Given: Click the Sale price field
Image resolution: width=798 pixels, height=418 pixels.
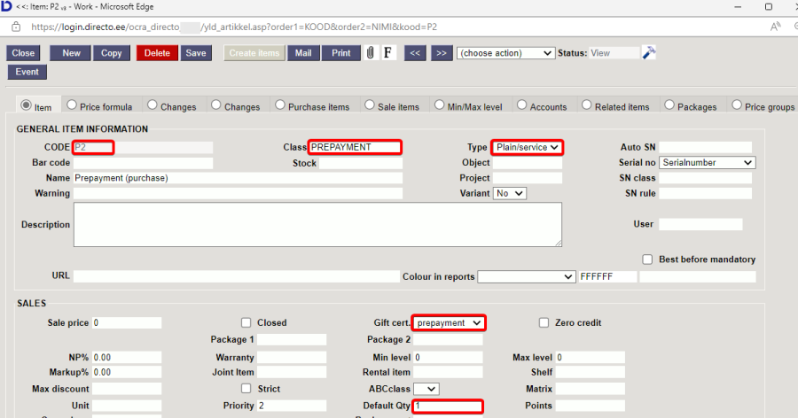Looking at the screenshot, I should point(127,323).
